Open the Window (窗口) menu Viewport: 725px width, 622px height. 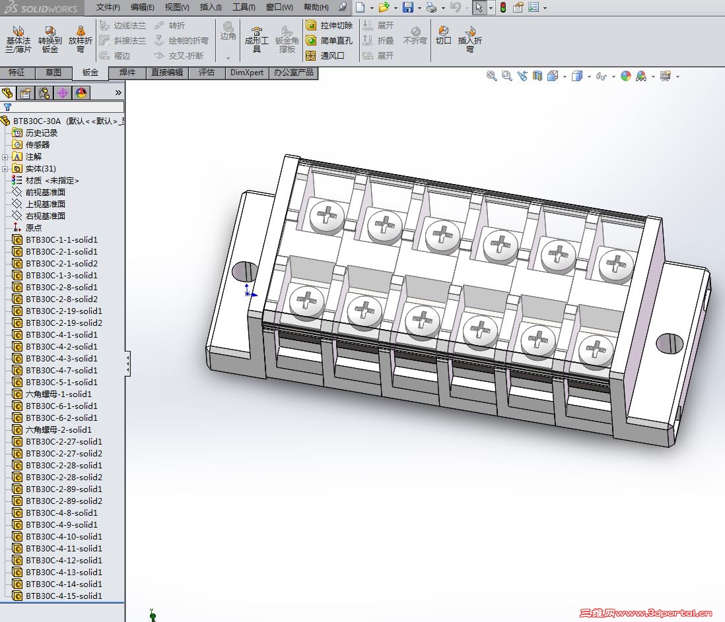(279, 7)
